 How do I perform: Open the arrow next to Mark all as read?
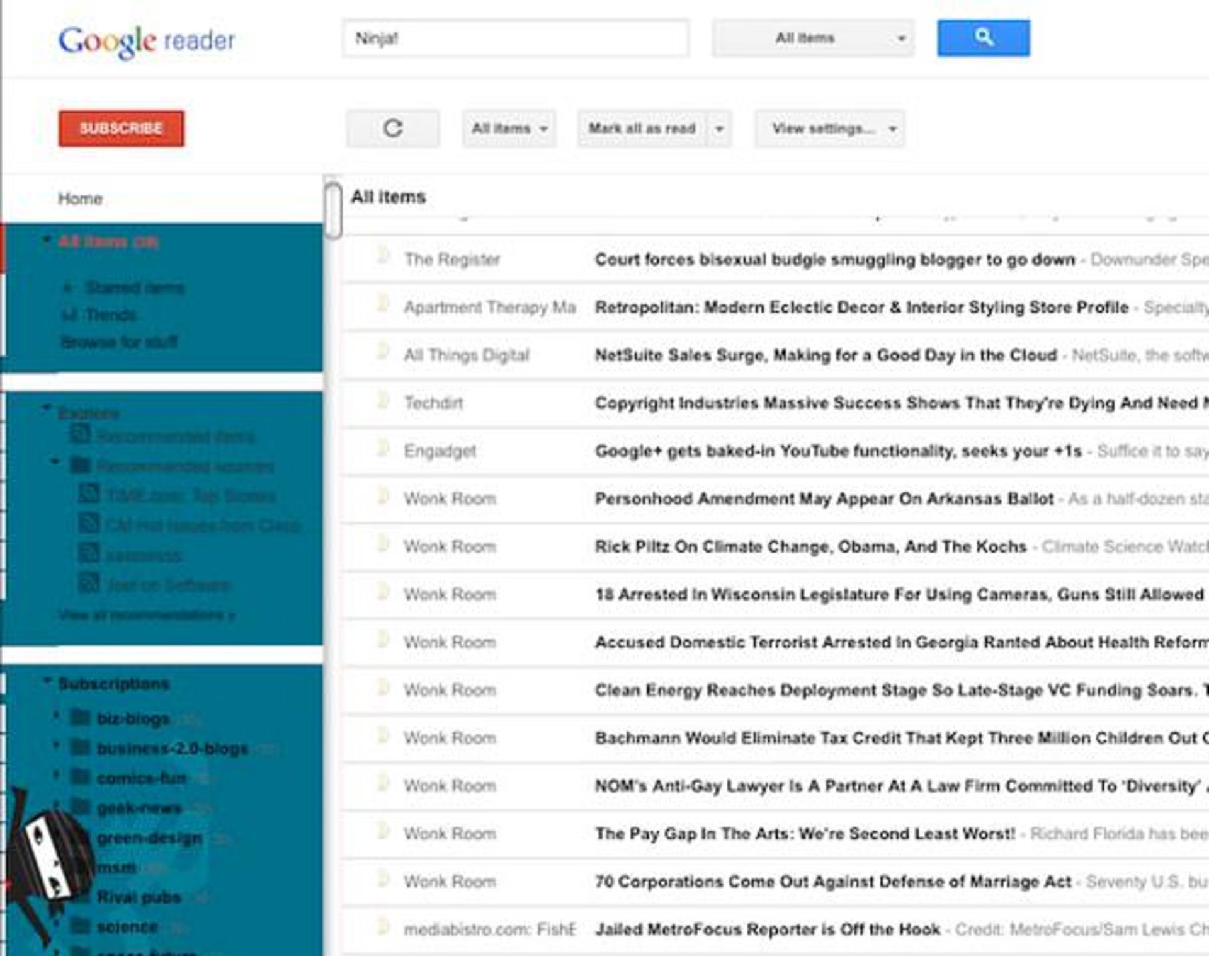(719, 129)
